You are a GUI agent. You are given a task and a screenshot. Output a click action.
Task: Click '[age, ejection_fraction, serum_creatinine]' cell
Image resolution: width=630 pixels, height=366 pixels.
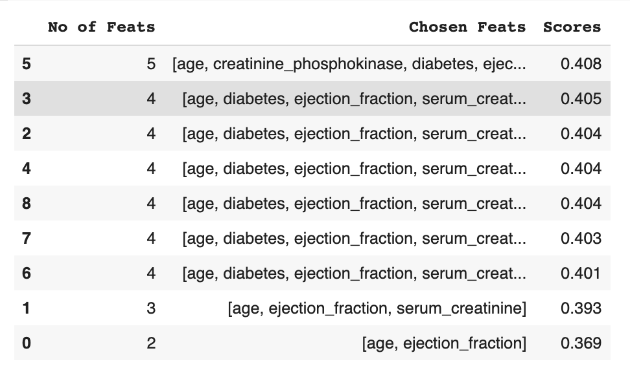(x=377, y=308)
